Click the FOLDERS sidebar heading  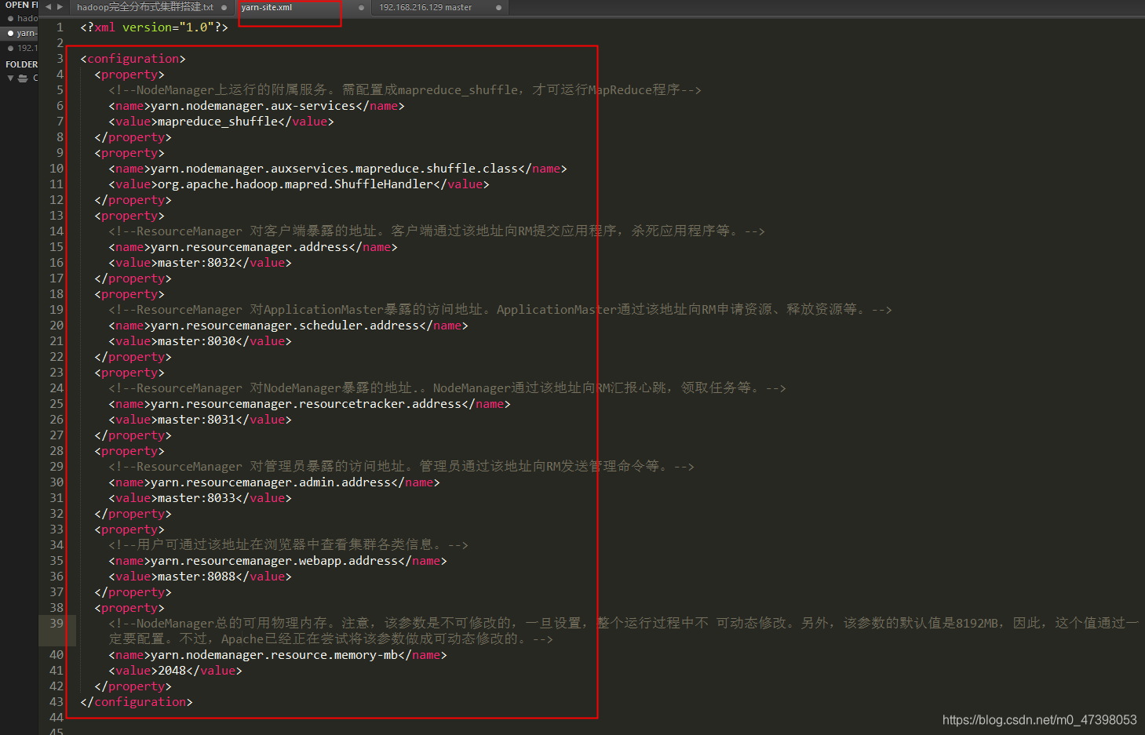coord(22,64)
